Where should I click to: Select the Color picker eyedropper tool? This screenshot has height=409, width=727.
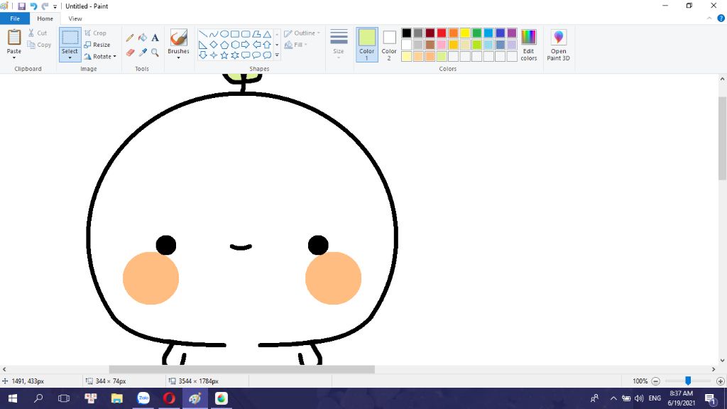click(142, 53)
